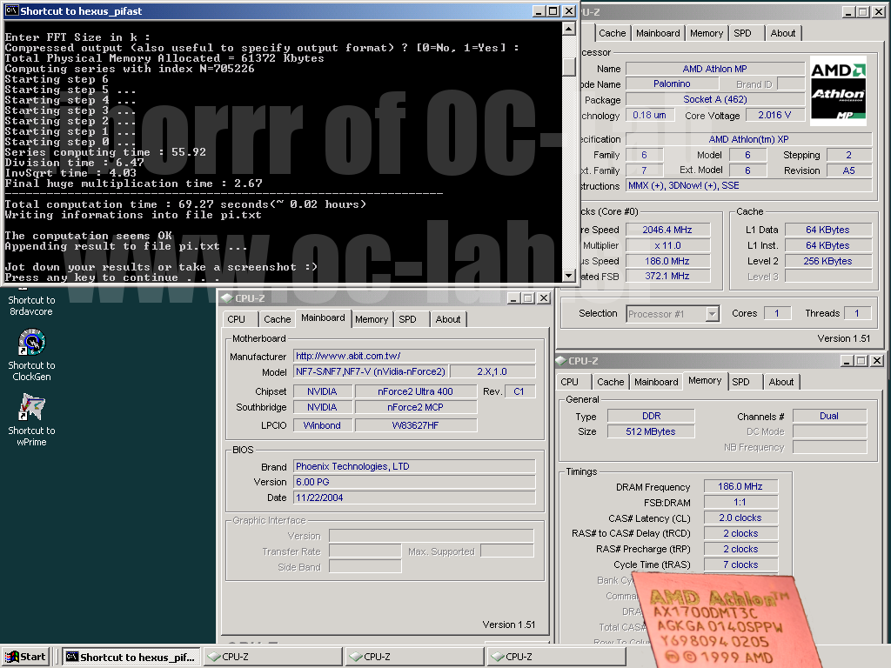Select the nForce2 Ultra 400 chipset value
Screen dimensions: 891x668
pyautogui.click(x=415, y=391)
